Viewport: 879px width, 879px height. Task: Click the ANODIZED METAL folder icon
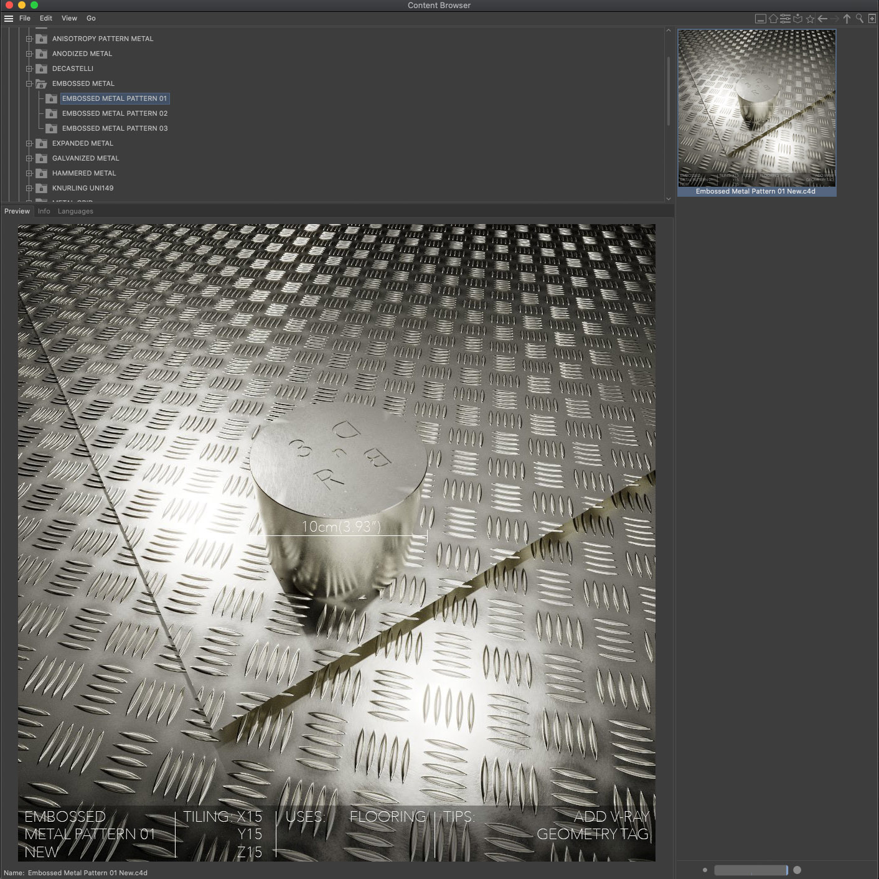coord(42,54)
